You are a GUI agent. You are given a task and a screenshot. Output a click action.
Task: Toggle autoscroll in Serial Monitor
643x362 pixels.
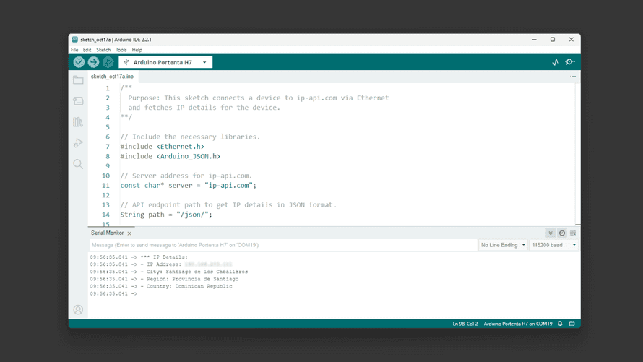tap(551, 233)
